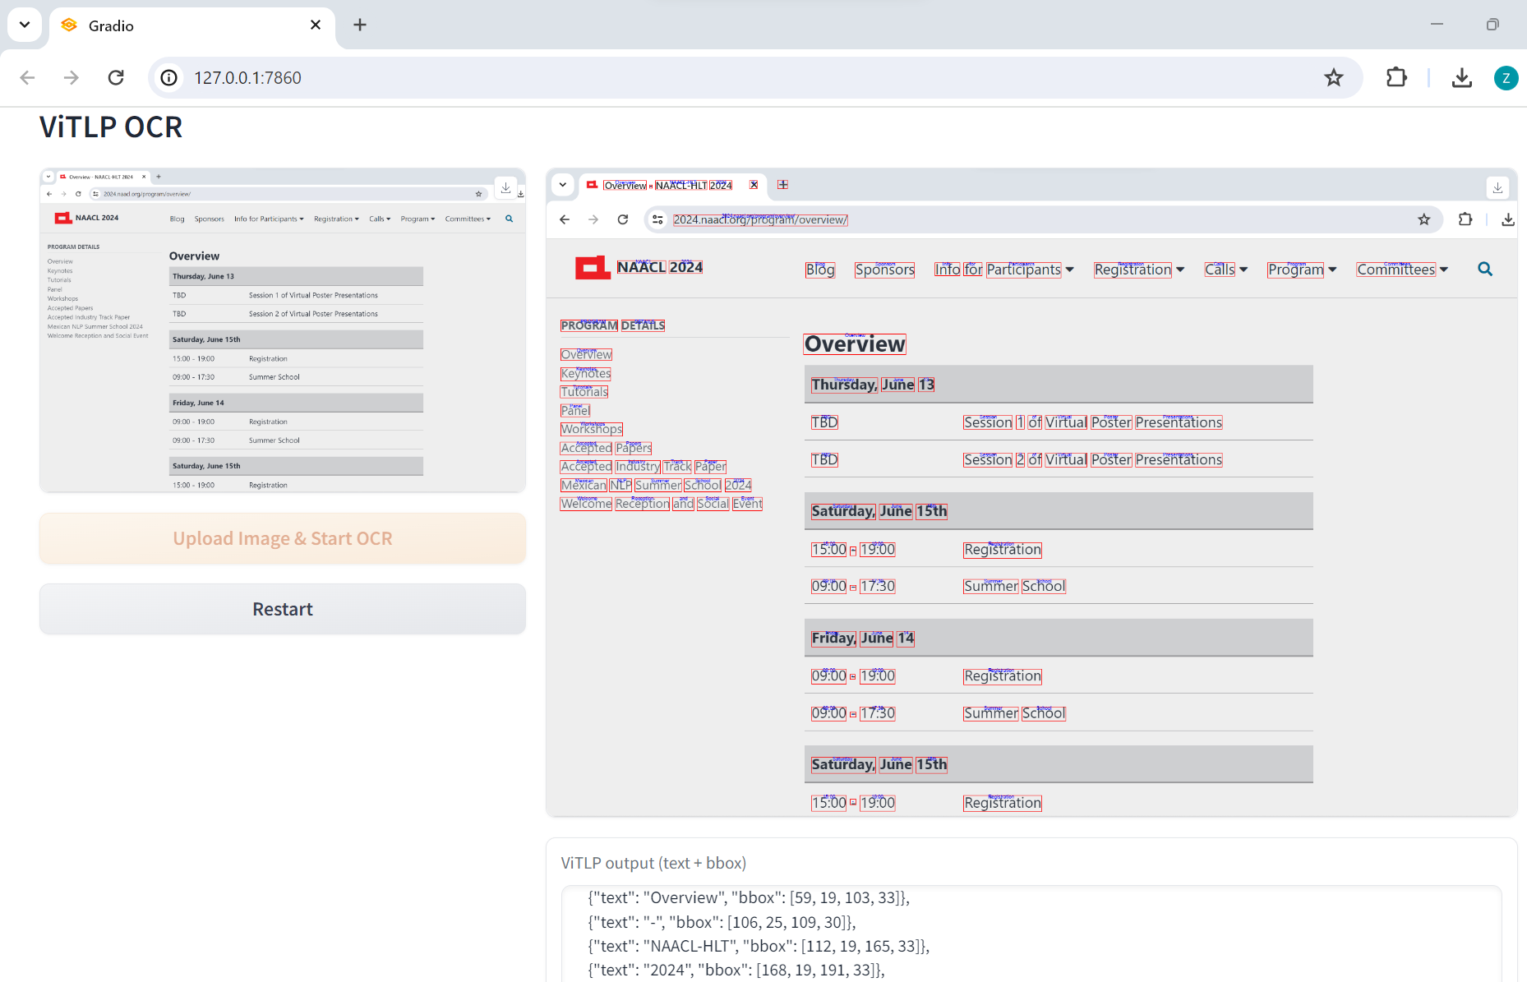Click the search magnifier on the NAACL page

point(1485,269)
